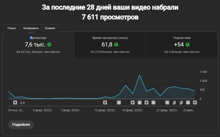Click the '12 февр. 2025г.' date label
The height and width of the screenshot is (137, 220).
(105, 110)
